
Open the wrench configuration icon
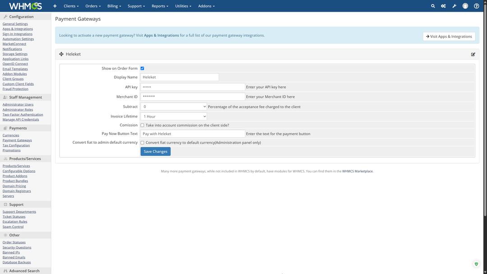[454, 6]
